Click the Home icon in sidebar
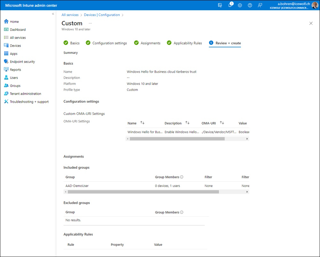 [x=6, y=21]
